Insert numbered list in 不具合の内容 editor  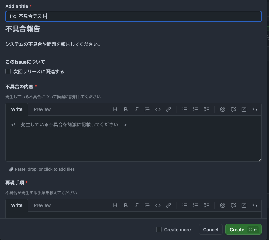point(196,109)
